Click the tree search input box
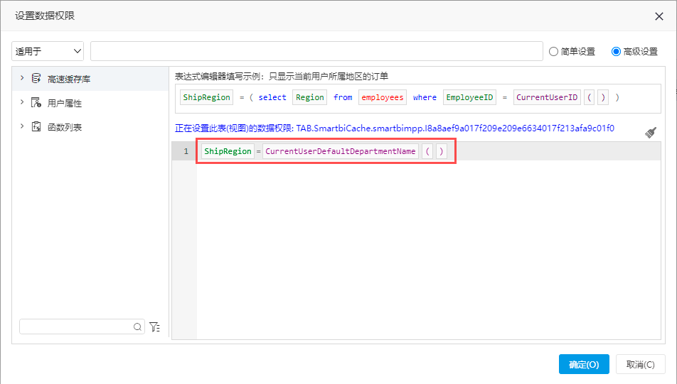 coord(82,327)
